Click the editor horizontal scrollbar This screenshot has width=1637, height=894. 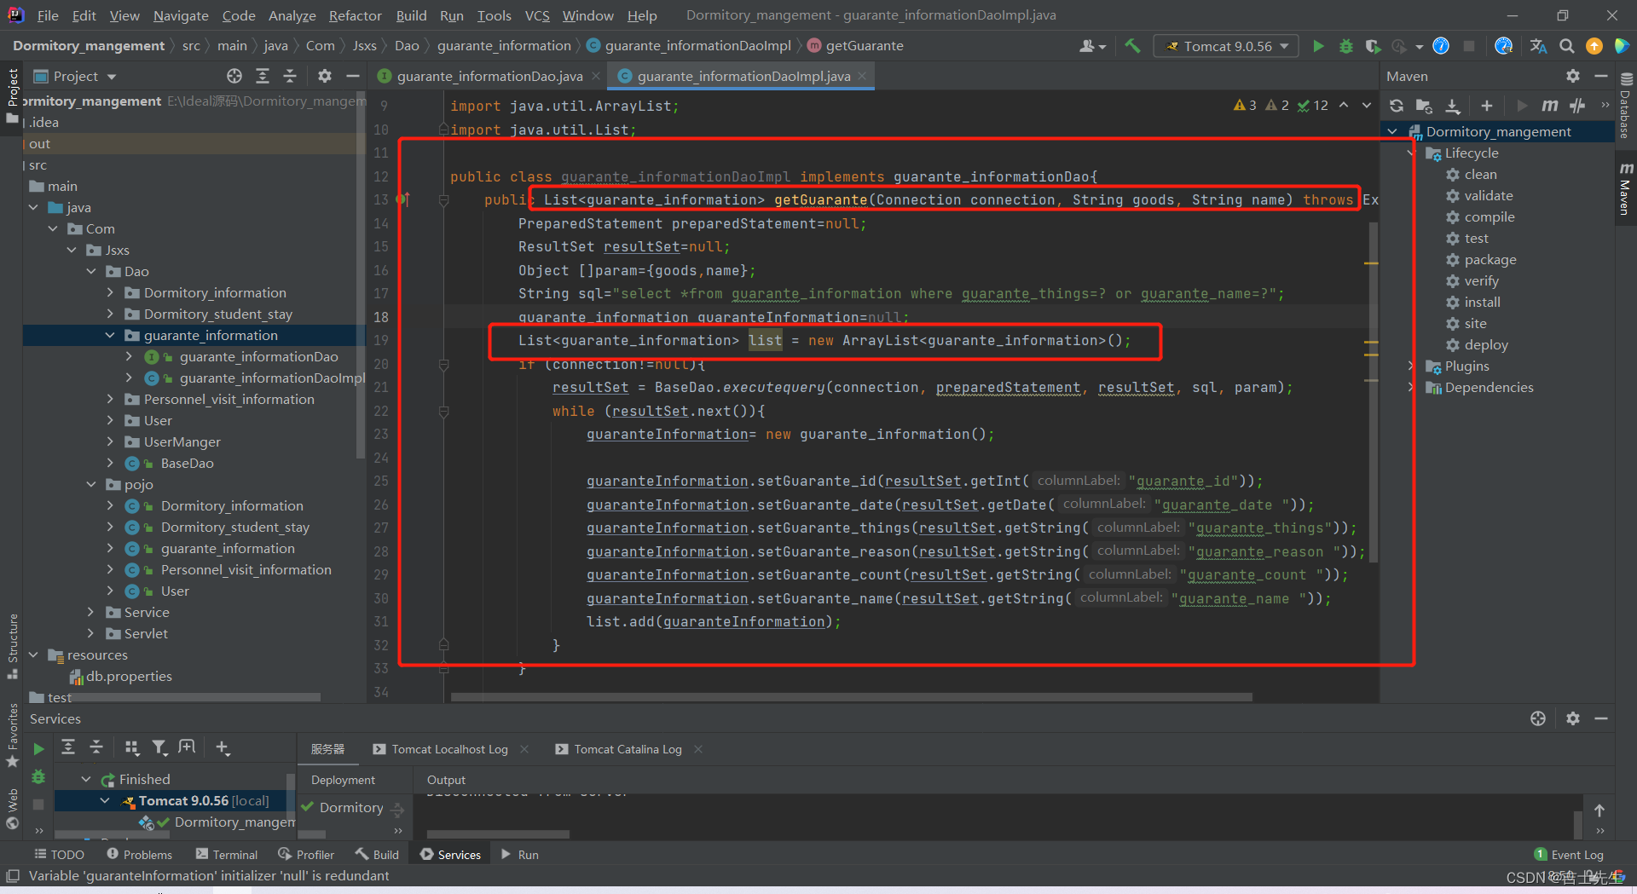pos(851,697)
